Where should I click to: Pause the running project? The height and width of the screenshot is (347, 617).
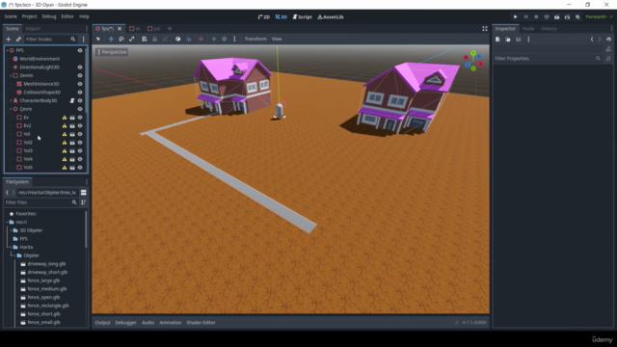pos(525,17)
